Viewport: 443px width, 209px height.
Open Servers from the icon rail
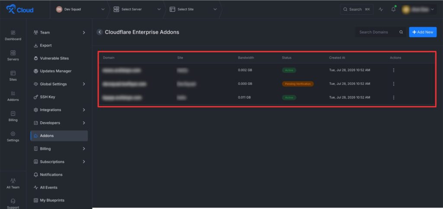pos(13,56)
